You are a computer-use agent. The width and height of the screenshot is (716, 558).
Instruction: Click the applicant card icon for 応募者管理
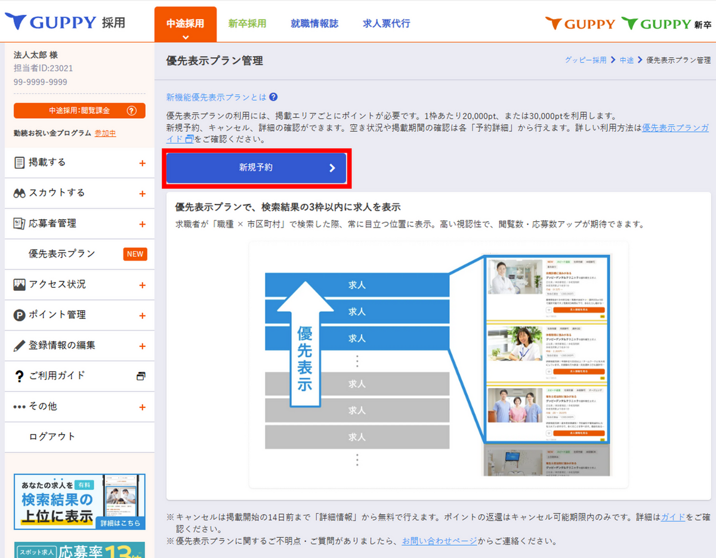pyautogui.click(x=19, y=224)
